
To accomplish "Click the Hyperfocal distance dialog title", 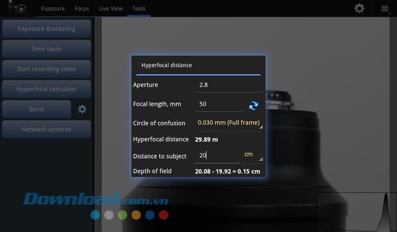I will [x=167, y=66].
